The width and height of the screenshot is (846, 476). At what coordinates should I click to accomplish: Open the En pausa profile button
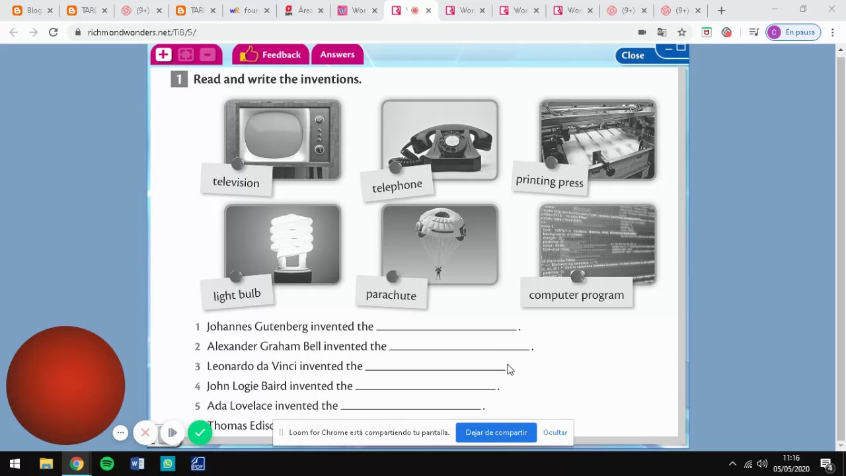click(793, 32)
